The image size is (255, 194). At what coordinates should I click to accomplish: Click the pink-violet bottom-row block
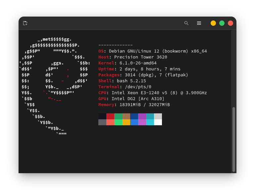tap(142, 122)
